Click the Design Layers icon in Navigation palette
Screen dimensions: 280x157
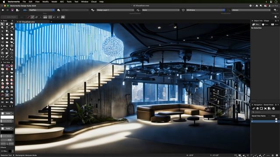[x=258, y=109]
